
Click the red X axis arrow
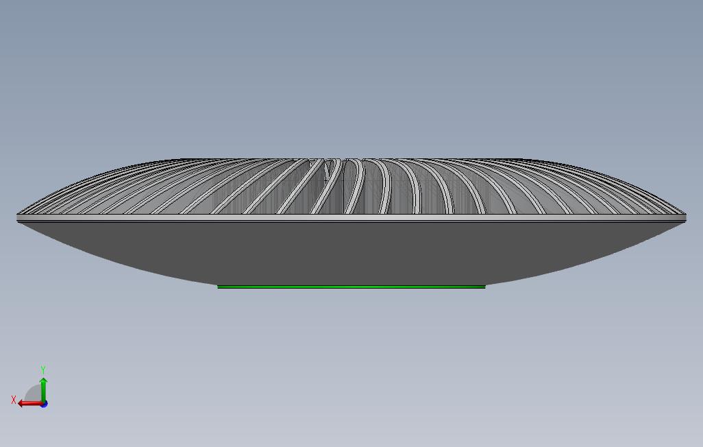click(29, 404)
